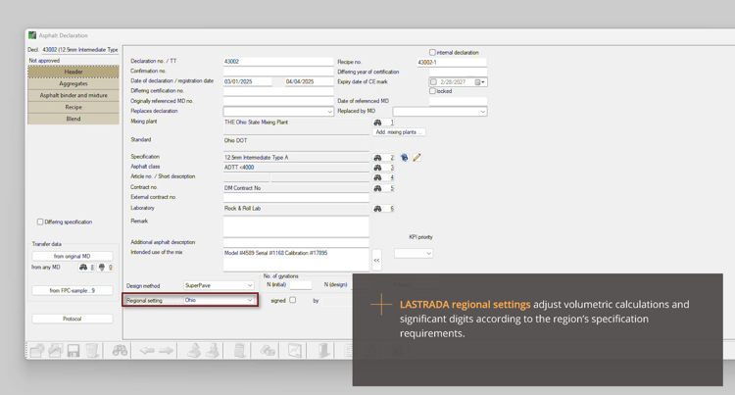Open the Recipe tab
The height and width of the screenshot is (395, 735).
pos(73,107)
